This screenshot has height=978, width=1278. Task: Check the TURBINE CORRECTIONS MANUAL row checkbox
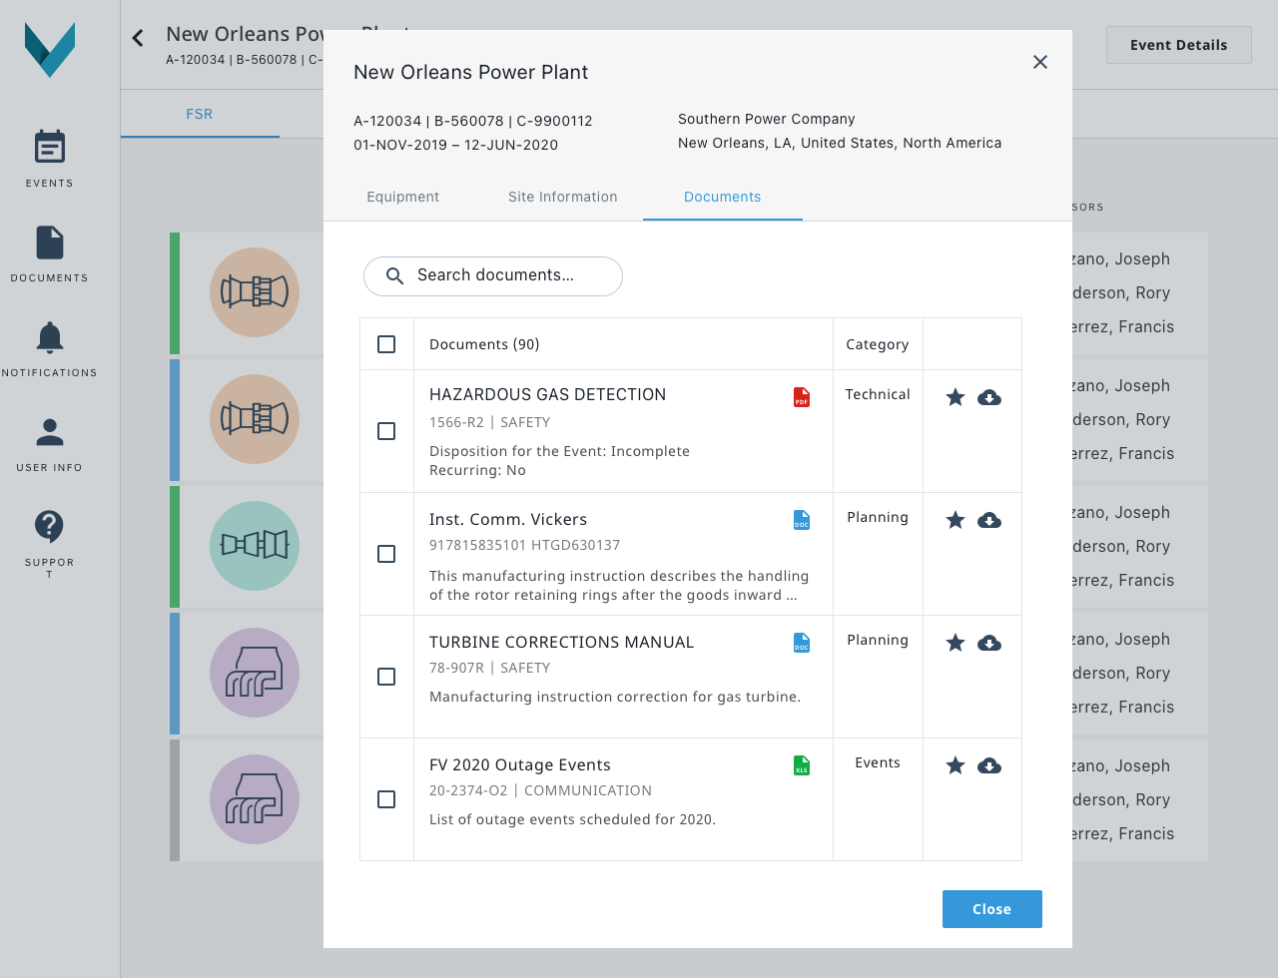[x=386, y=677]
